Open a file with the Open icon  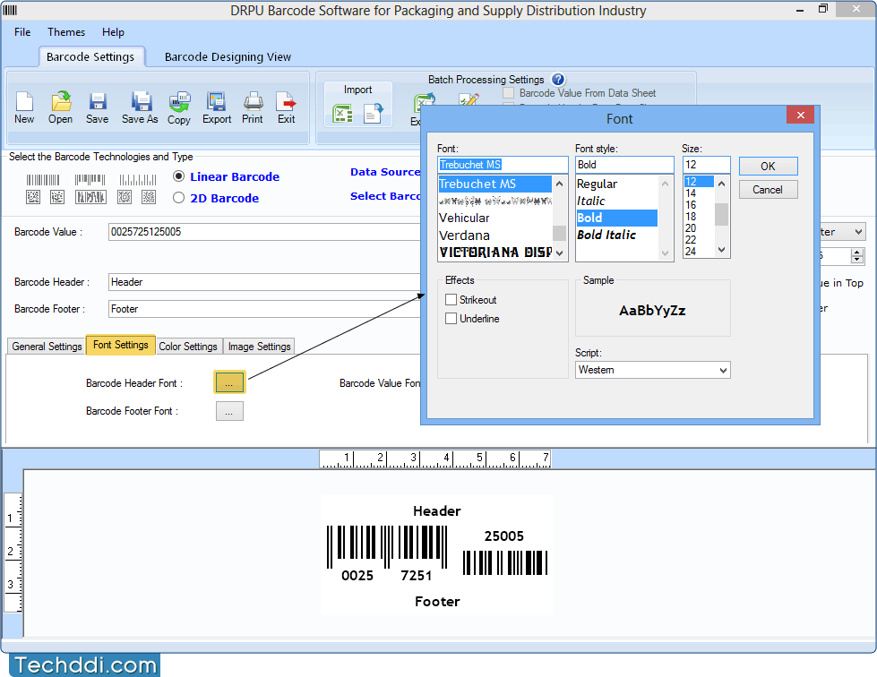60,101
